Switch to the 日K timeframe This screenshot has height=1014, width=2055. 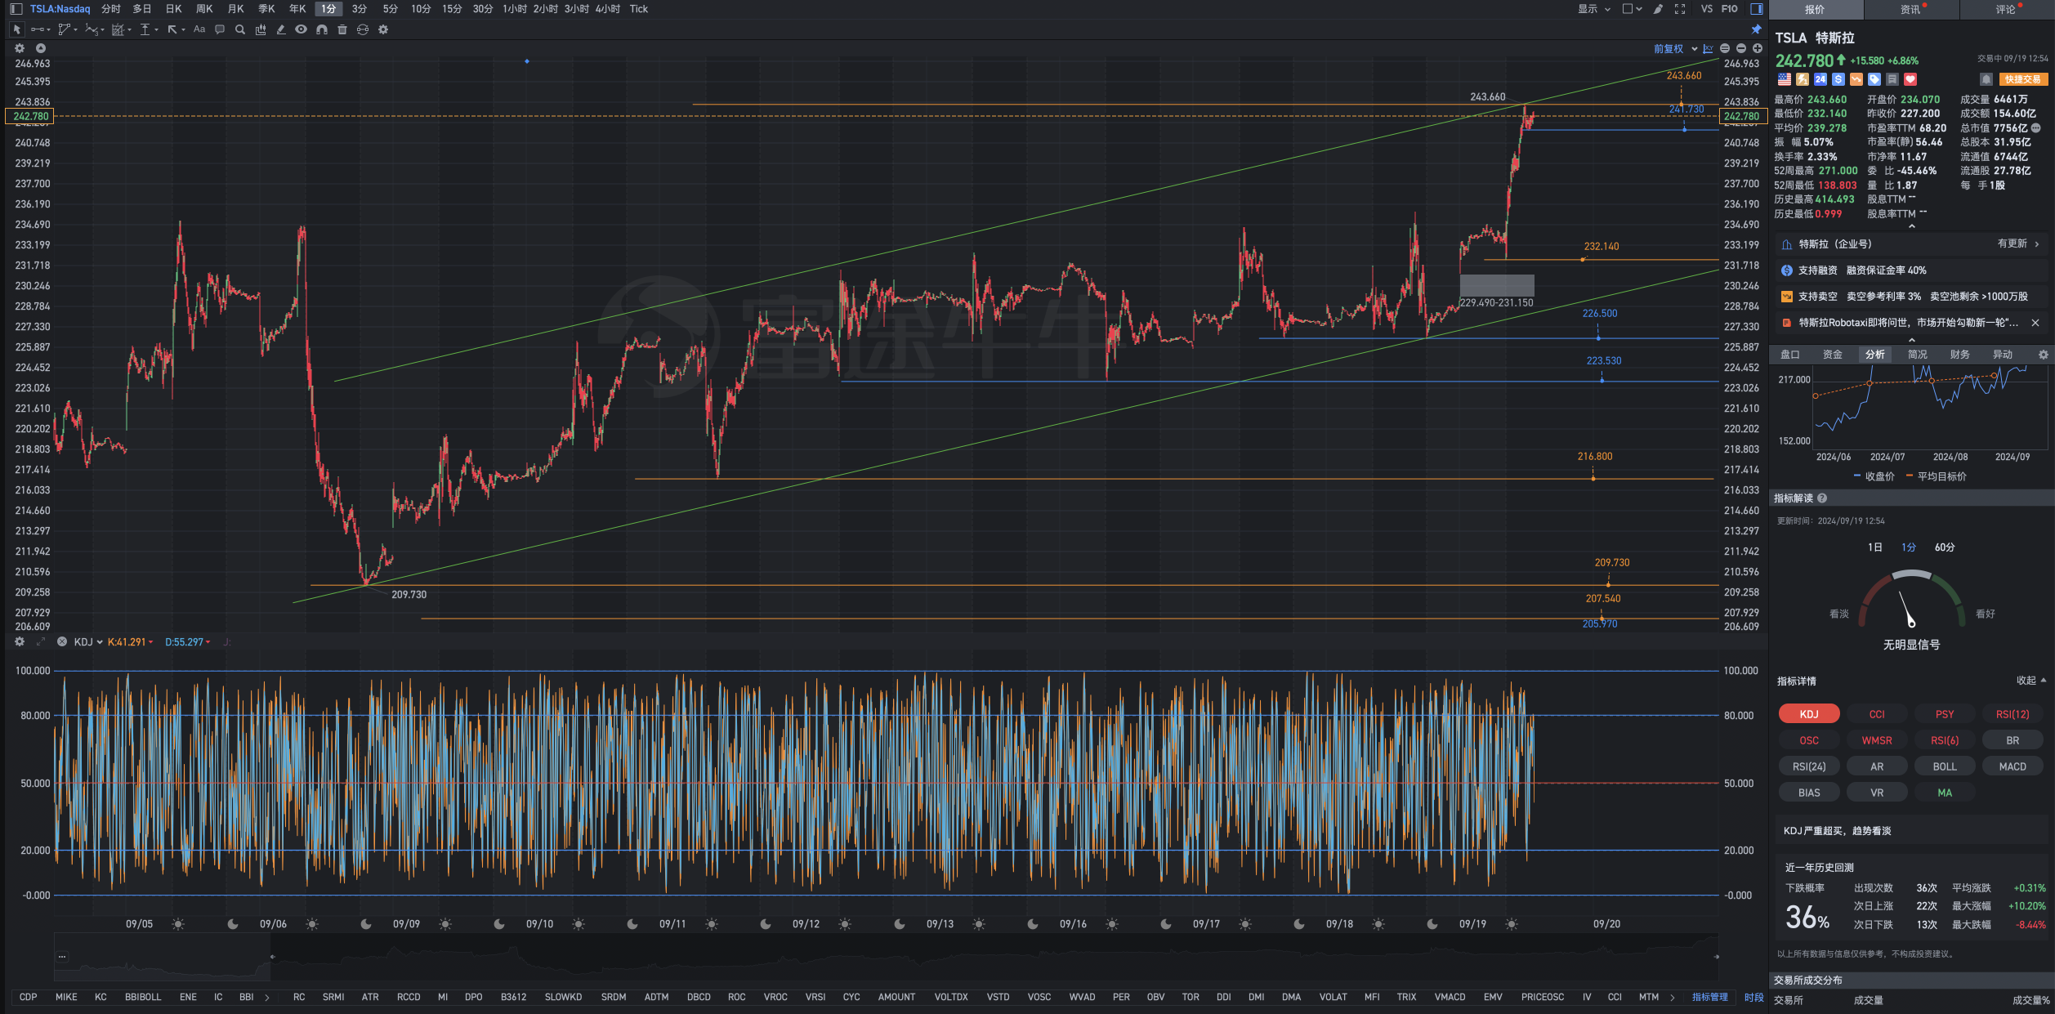coord(173,9)
